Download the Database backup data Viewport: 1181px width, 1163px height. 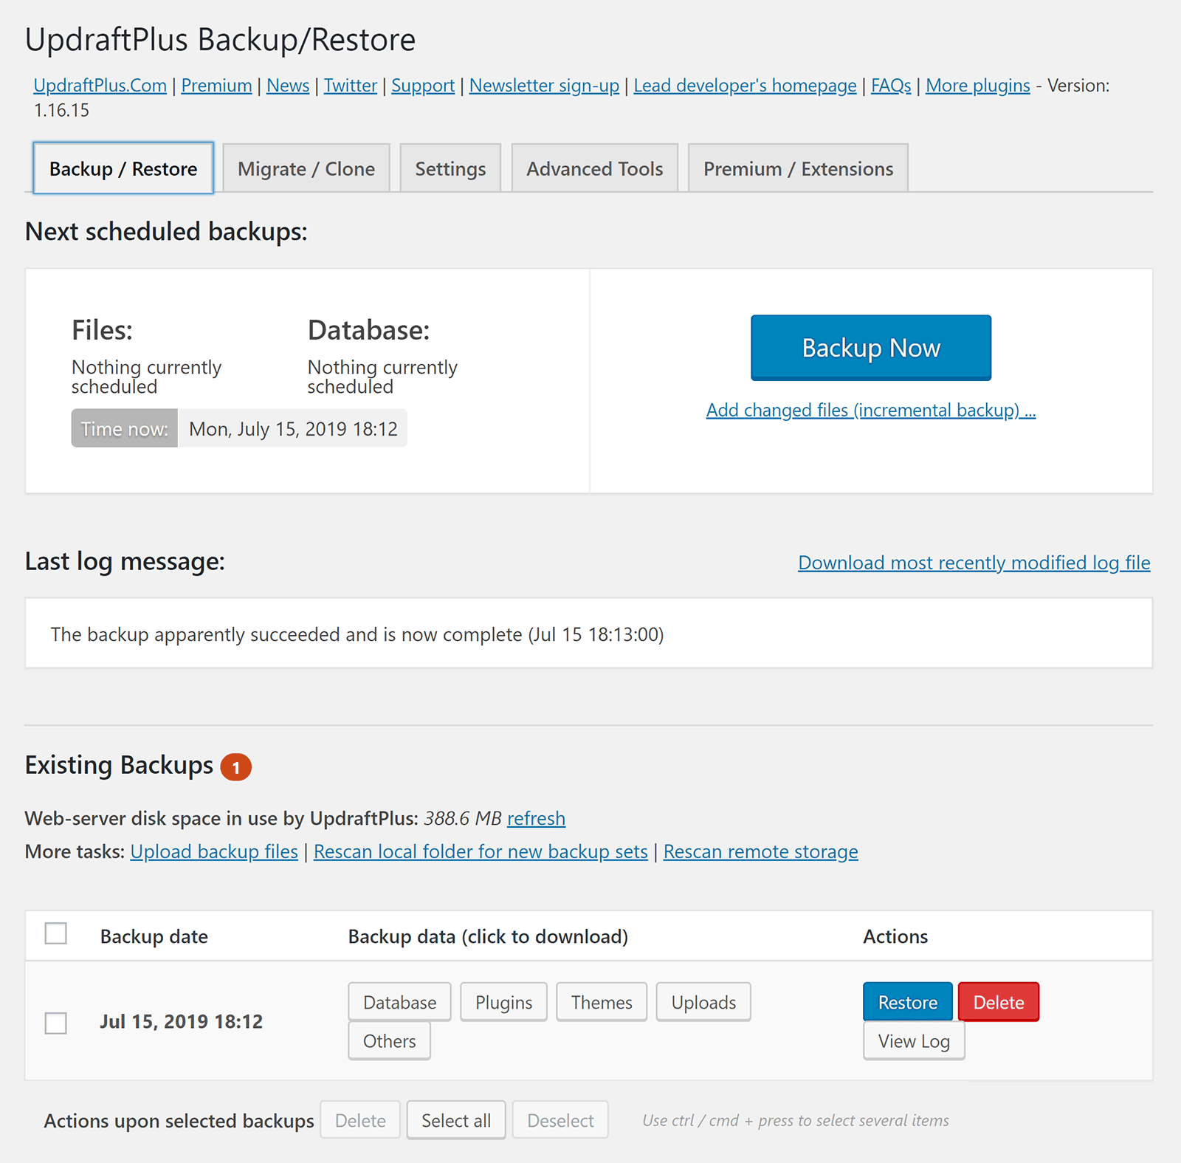pyautogui.click(x=399, y=1002)
